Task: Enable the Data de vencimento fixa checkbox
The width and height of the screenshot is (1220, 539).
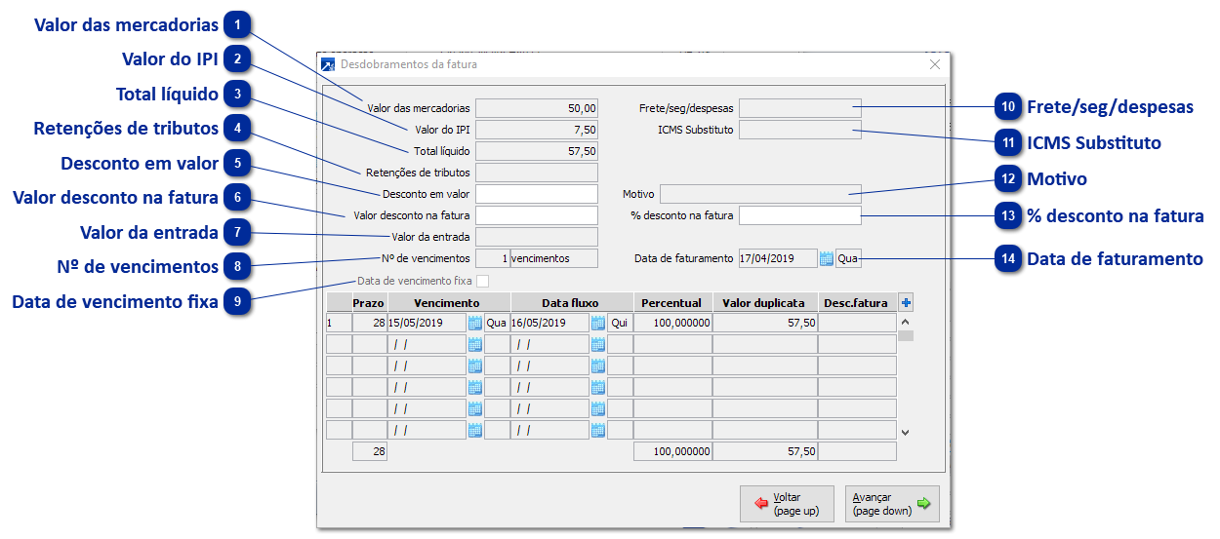Action: (x=482, y=281)
